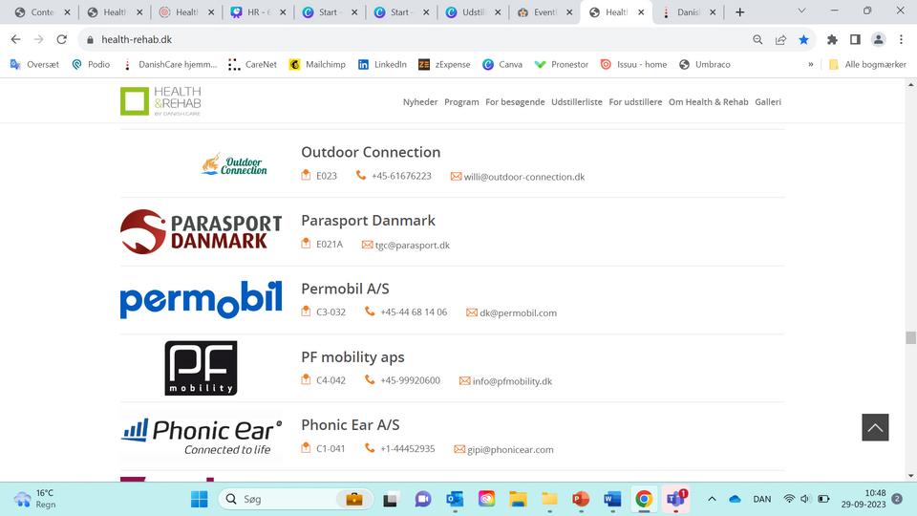The height and width of the screenshot is (516, 917).
Task: Open the Pronestor bookmark
Action: point(562,64)
